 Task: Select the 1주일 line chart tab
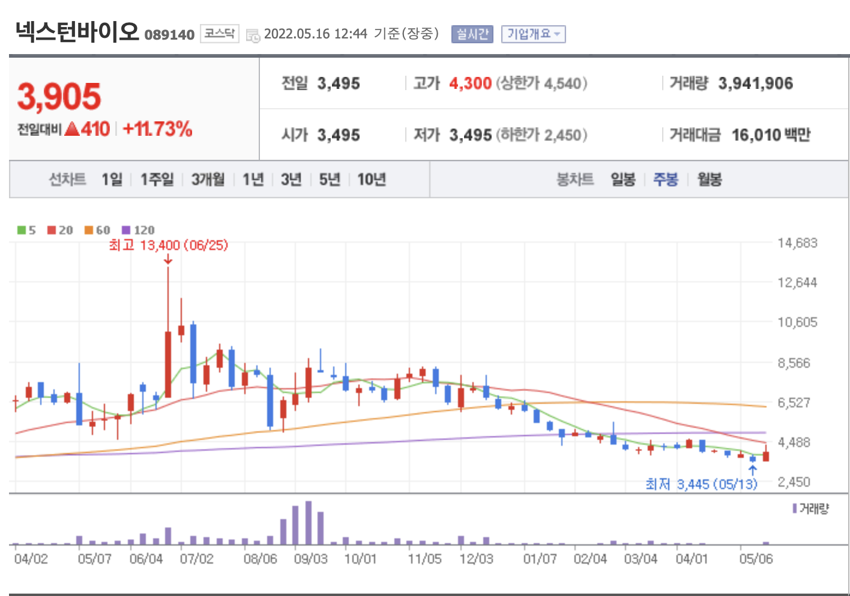coord(157,179)
